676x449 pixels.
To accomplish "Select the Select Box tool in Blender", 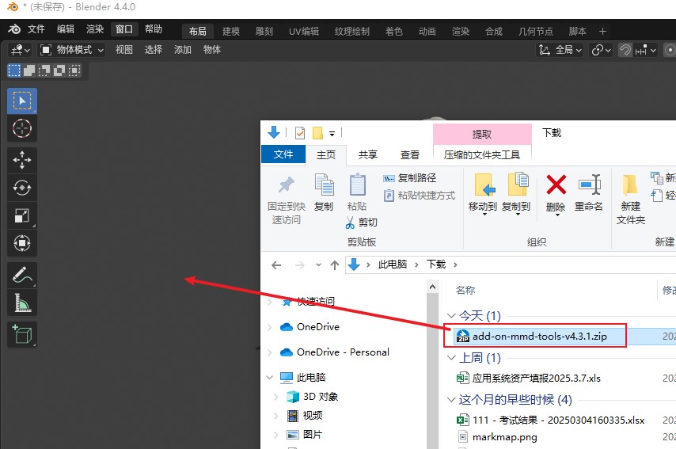I will point(22,101).
